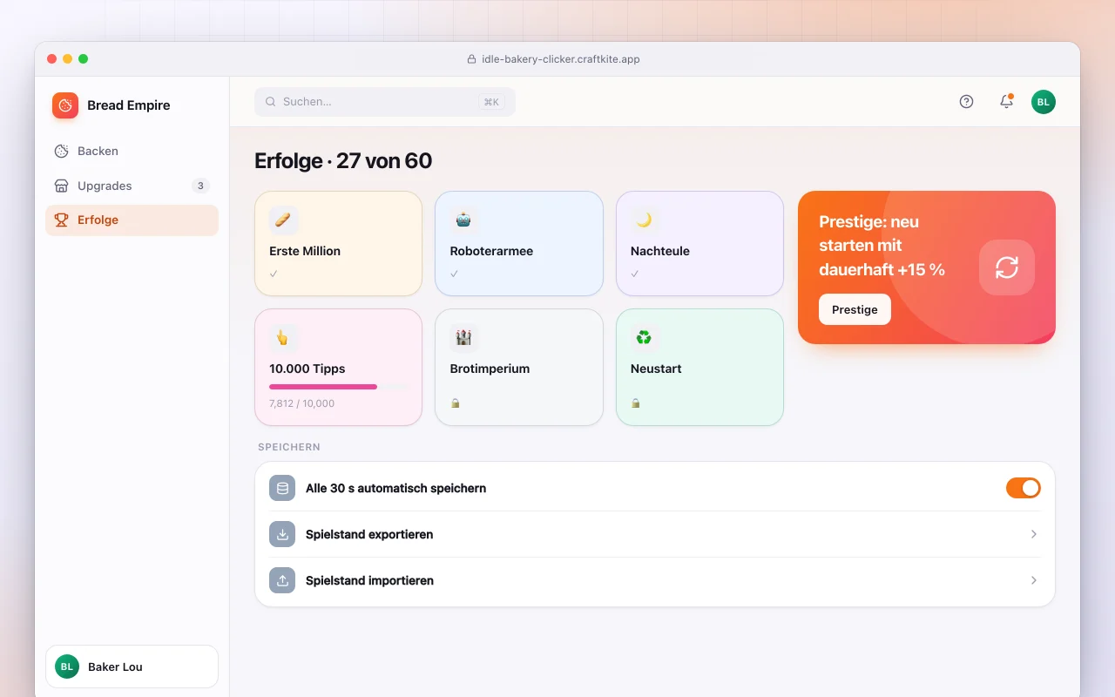This screenshot has height=697, width=1115.
Task: Click the download icon beside Spielstand exportieren
Action: point(282,535)
